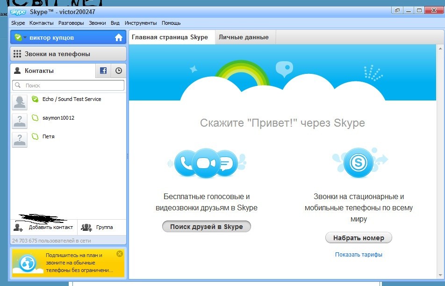Click the green status icon in profile bar
This screenshot has height=286, width=445.
18,37
